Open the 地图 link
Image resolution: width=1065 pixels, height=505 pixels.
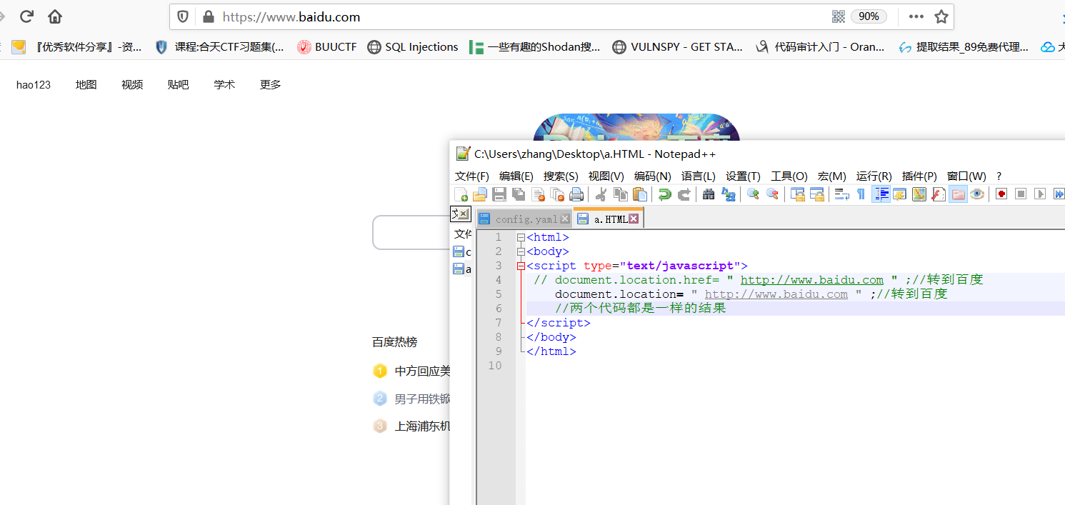pos(86,84)
